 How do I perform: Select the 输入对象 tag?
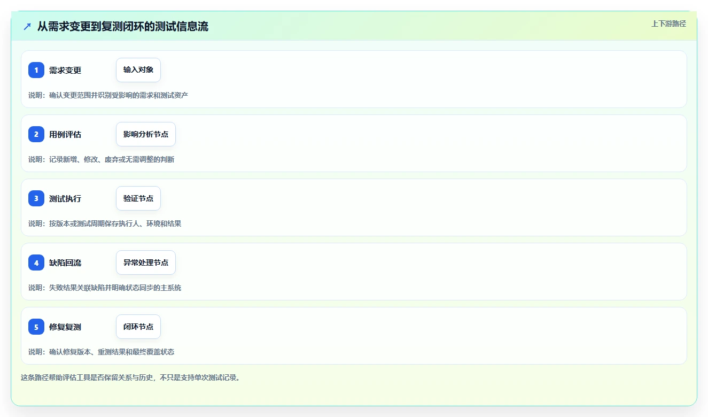pyautogui.click(x=138, y=70)
